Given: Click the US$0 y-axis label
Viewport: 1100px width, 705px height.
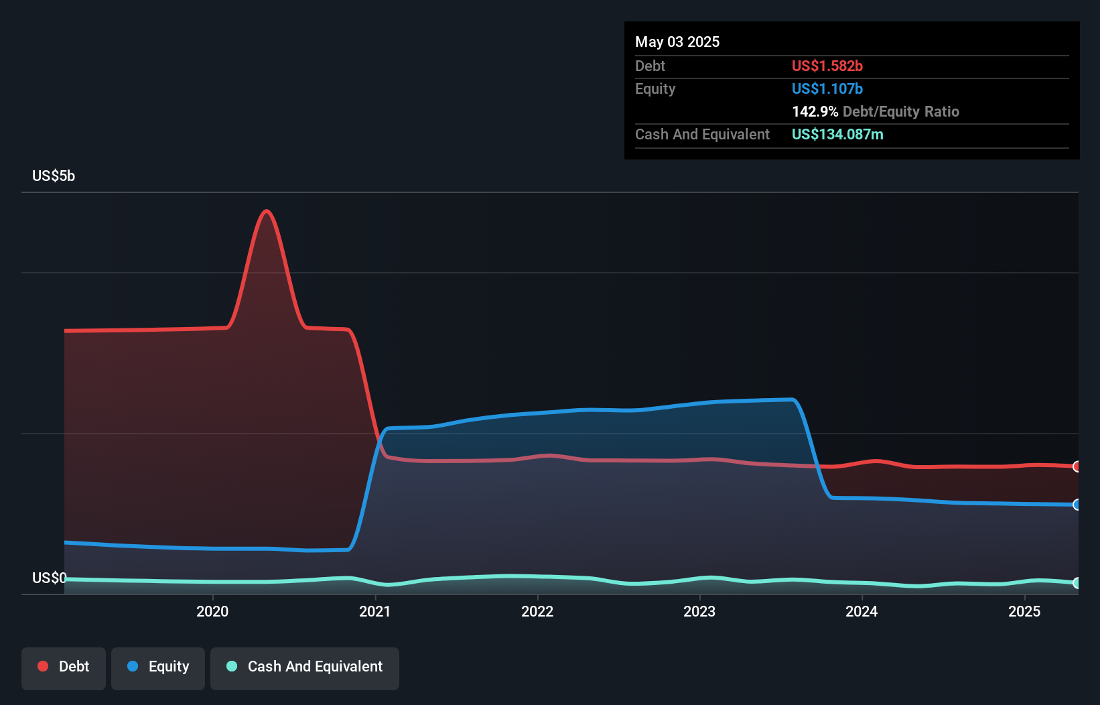Looking at the screenshot, I should pyautogui.click(x=50, y=578).
